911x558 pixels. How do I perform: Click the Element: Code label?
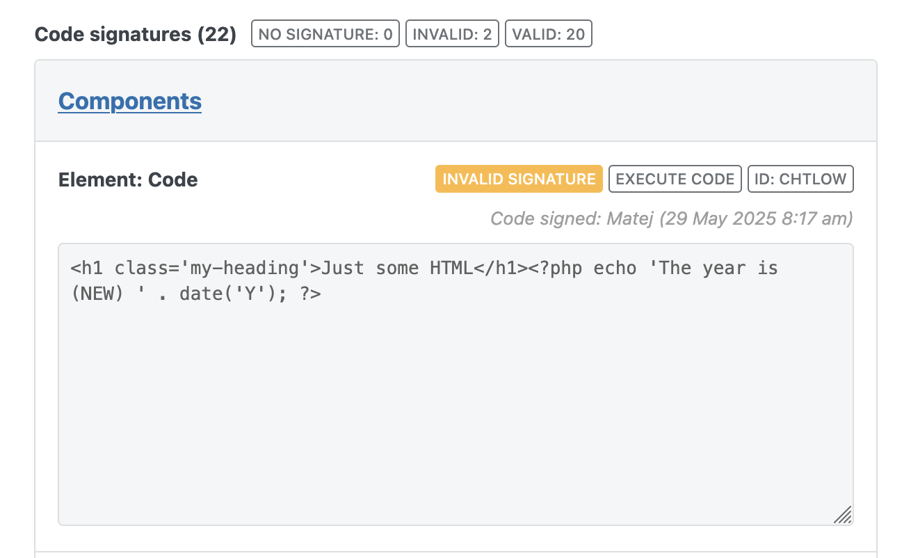pos(128,180)
